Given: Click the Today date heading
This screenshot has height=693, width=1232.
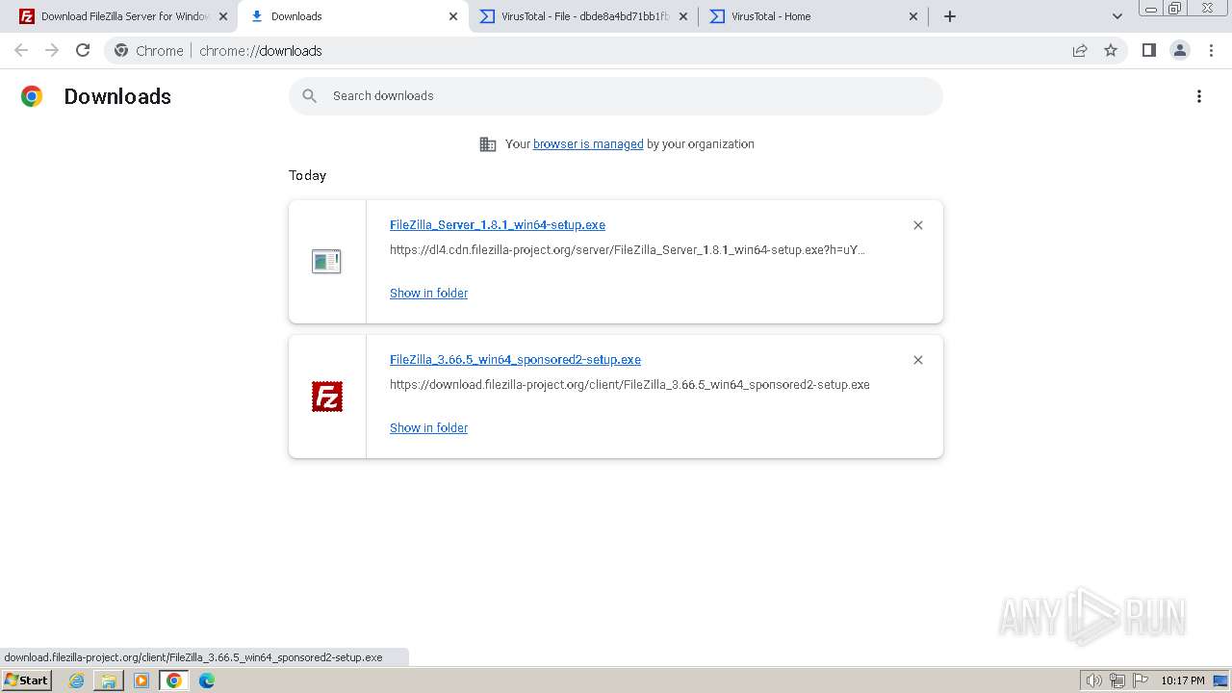Looking at the screenshot, I should (x=307, y=175).
